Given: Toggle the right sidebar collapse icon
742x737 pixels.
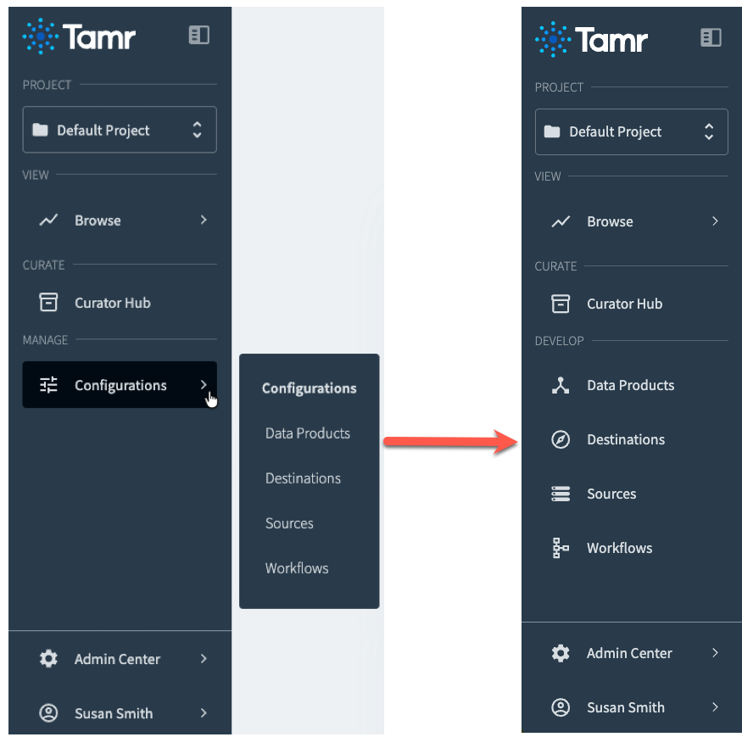Looking at the screenshot, I should click(x=711, y=37).
